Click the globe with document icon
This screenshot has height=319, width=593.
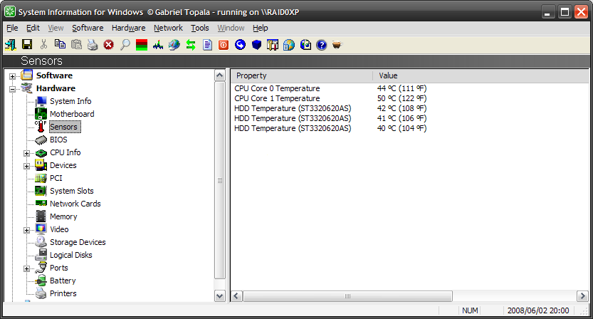[289, 45]
